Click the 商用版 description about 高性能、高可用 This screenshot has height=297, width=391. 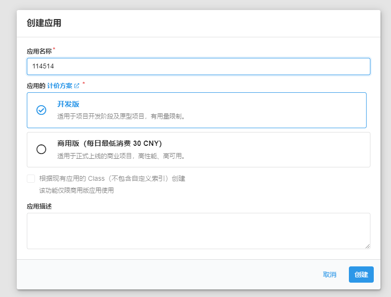(x=121, y=155)
